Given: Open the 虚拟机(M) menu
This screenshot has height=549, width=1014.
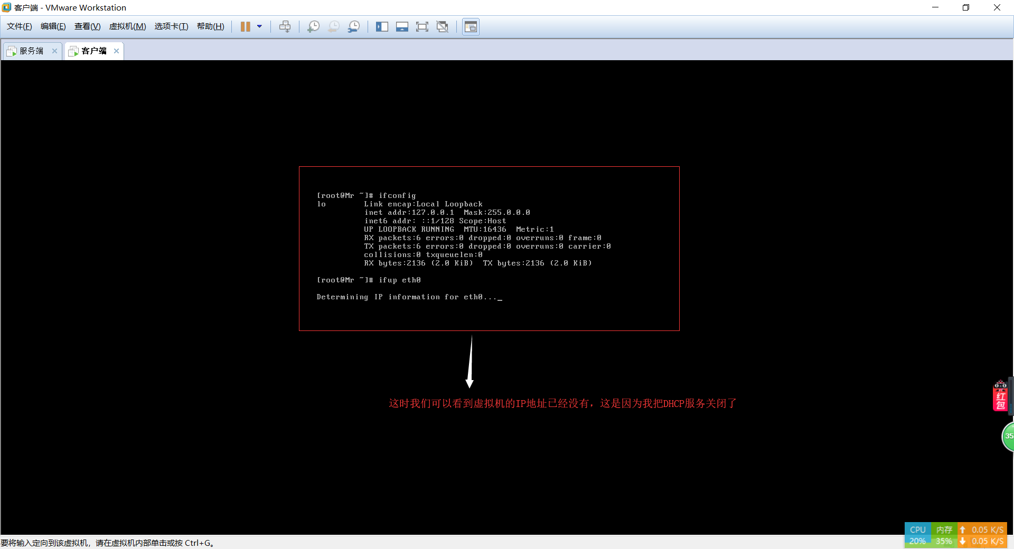Looking at the screenshot, I should 127,26.
